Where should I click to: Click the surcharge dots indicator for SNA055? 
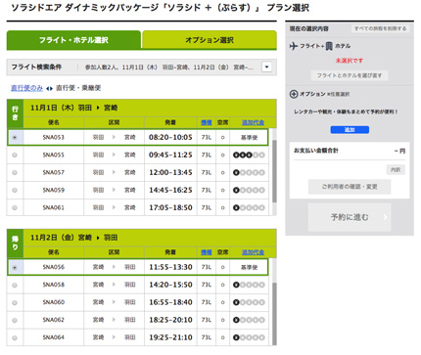point(249,155)
